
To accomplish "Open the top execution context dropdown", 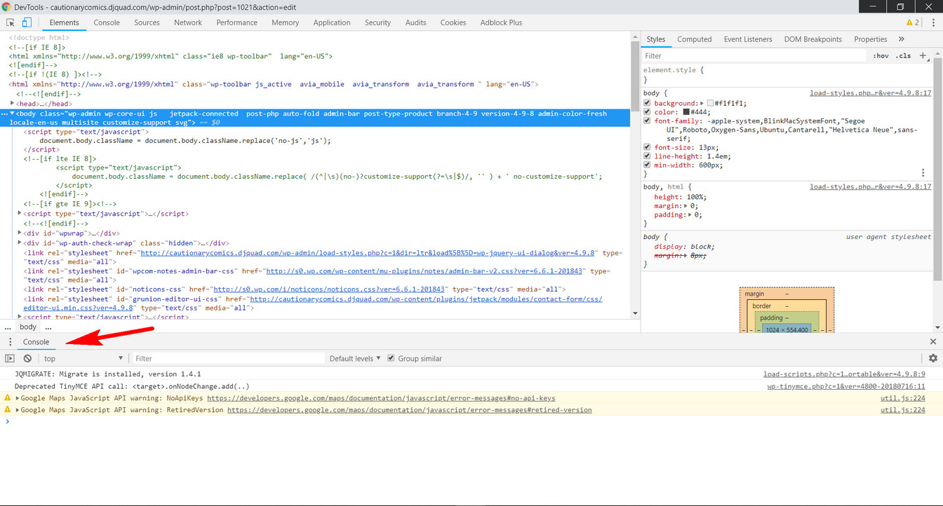I will (x=83, y=358).
